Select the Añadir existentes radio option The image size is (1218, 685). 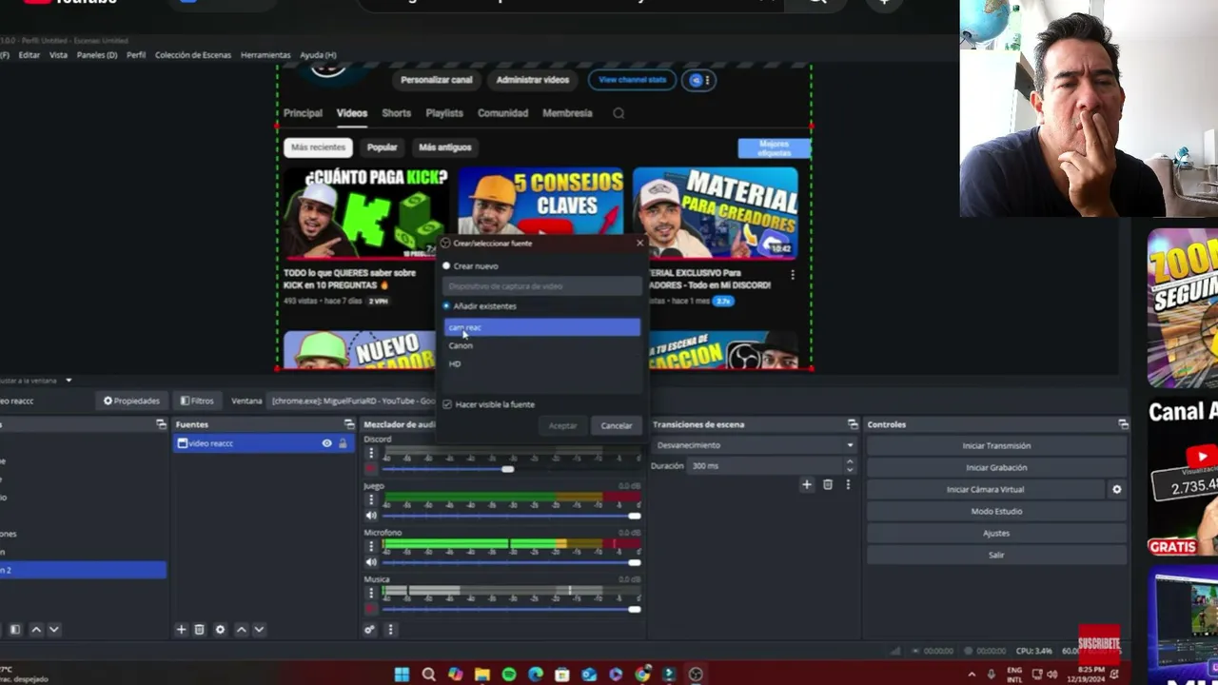coord(446,306)
